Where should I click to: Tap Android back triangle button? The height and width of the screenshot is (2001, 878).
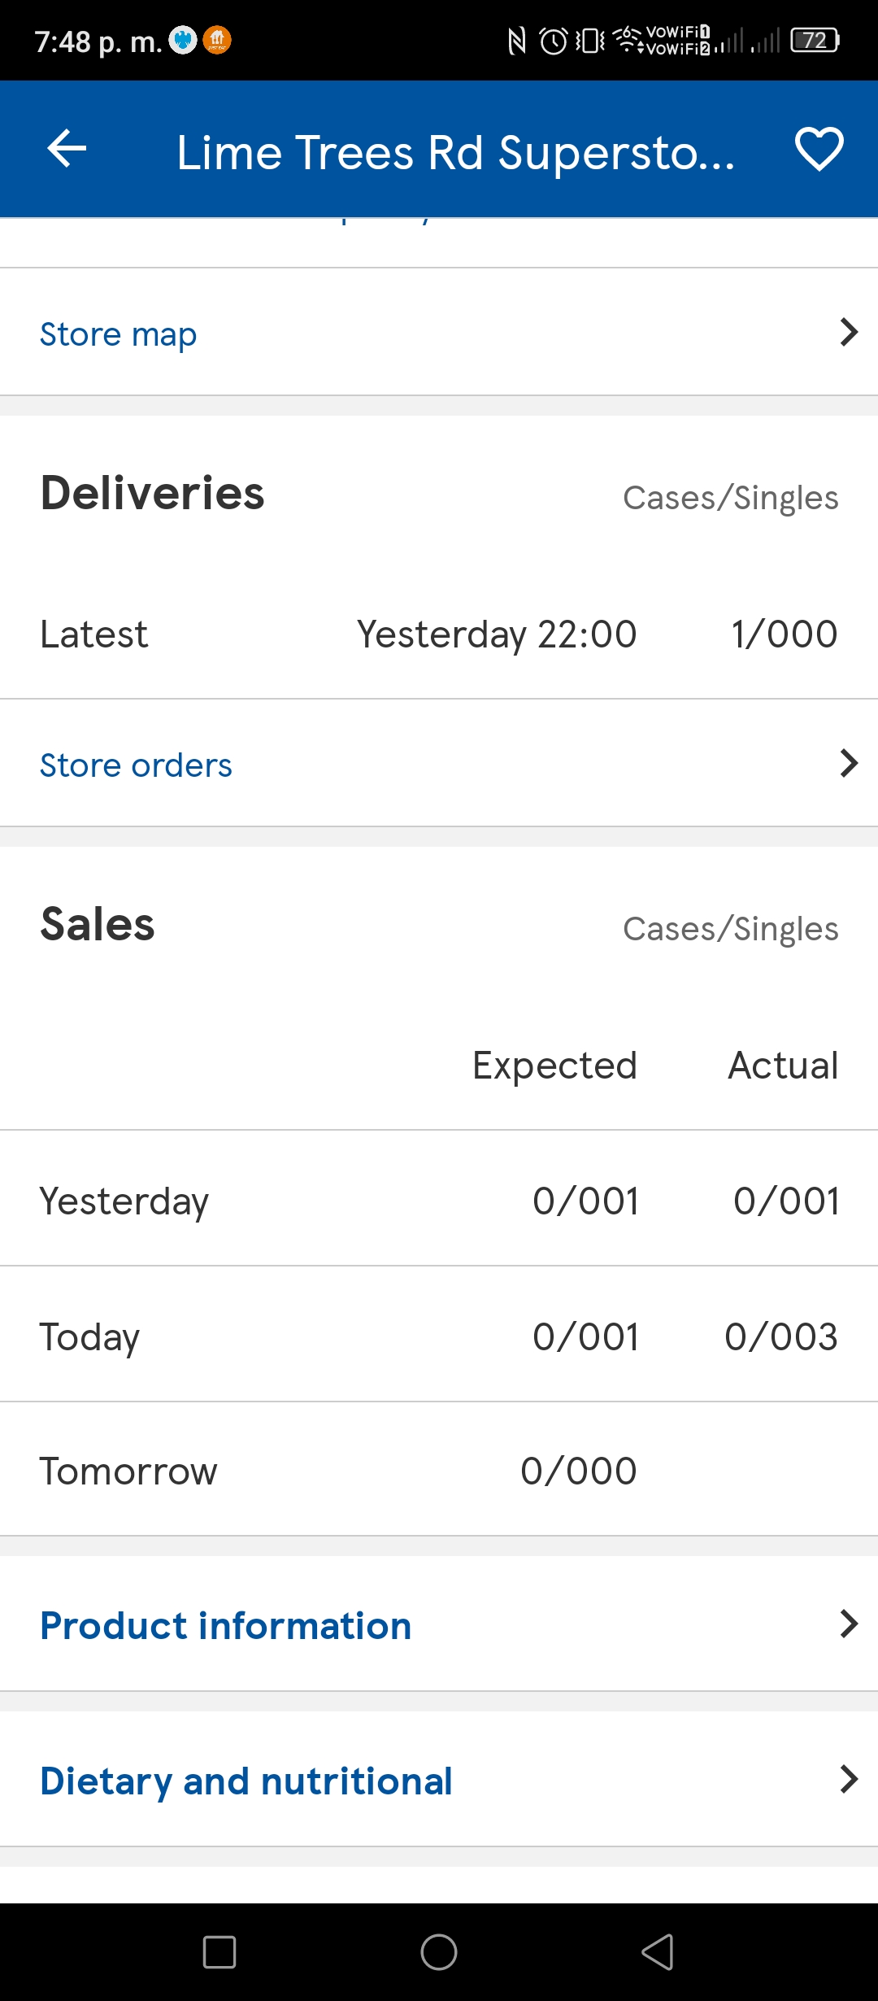point(658,1951)
